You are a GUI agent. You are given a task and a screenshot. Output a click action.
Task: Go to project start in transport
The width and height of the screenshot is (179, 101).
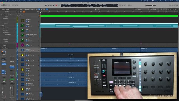pos(51,5)
